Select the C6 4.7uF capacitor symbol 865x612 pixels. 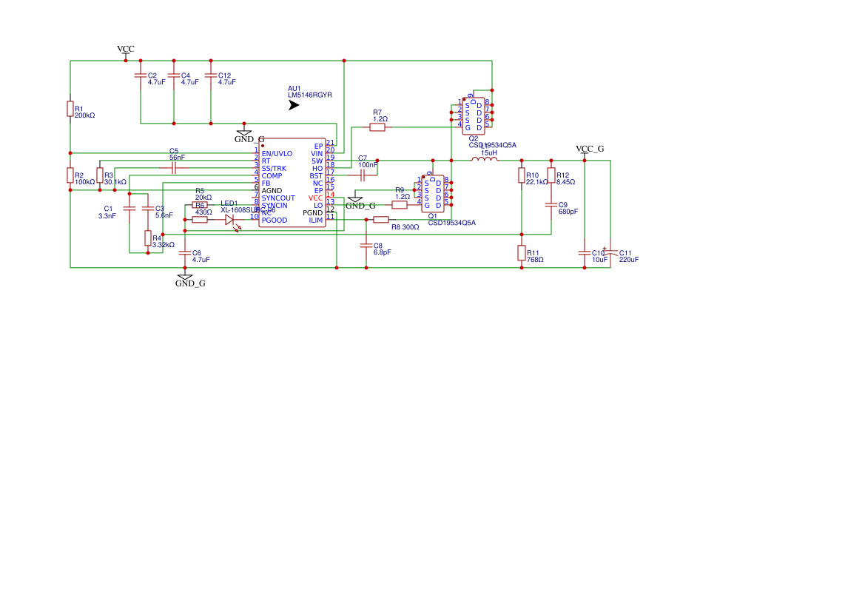tap(185, 253)
